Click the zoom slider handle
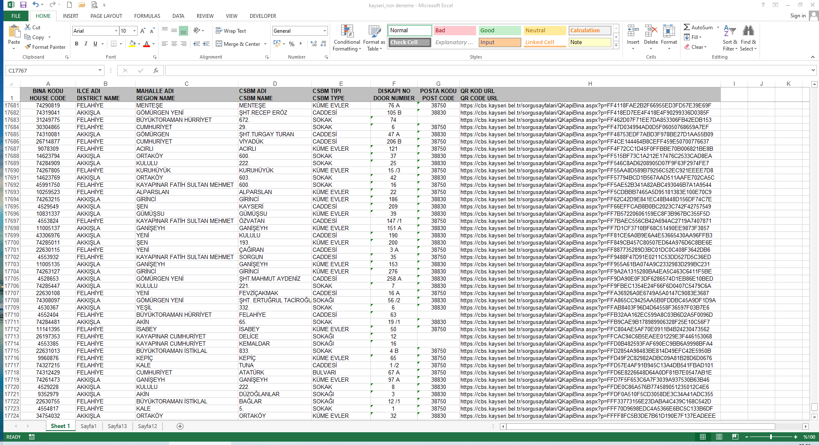The image size is (819, 445). pyautogui.click(x=771, y=437)
